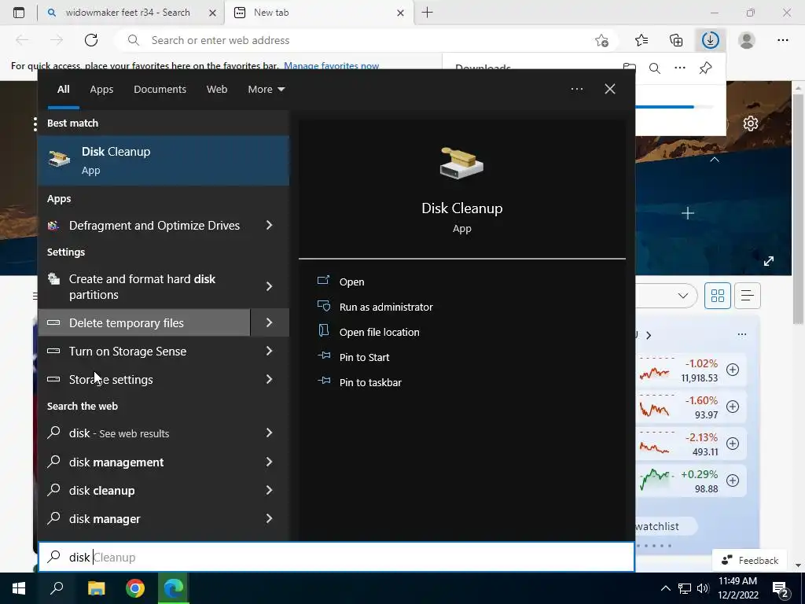Click the Turn on Storage Sense icon
805x604 pixels.
53,351
